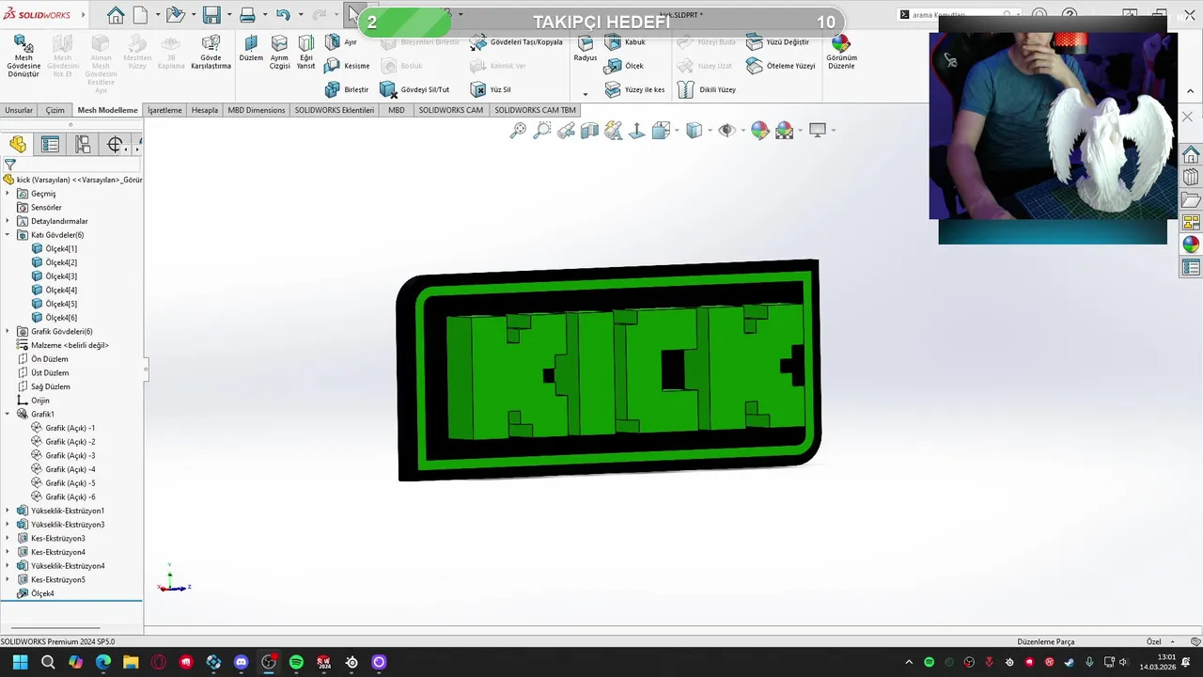This screenshot has width=1203, height=677.
Task: Click the Windows Start button
Action: [x=20, y=662]
